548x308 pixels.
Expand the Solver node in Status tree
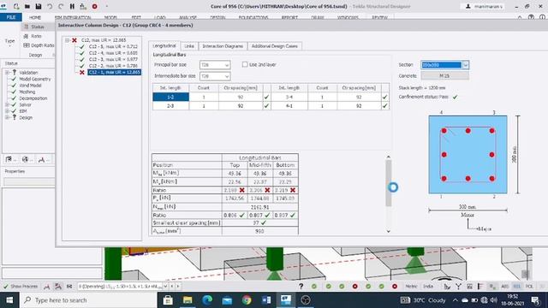(7, 104)
